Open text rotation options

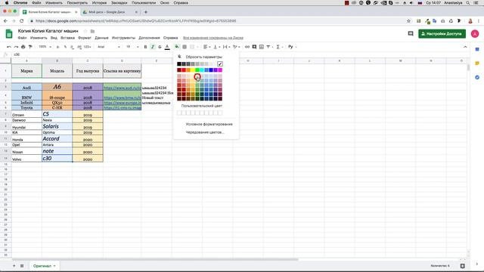pos(236,47)
